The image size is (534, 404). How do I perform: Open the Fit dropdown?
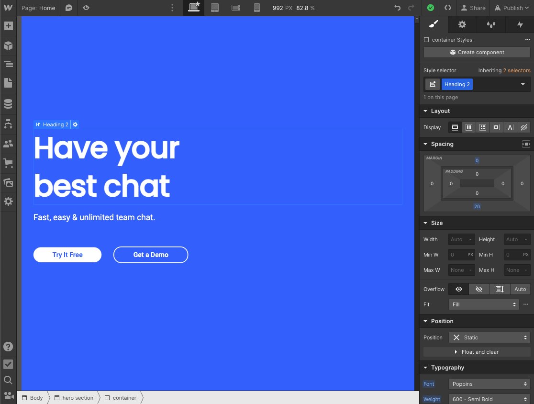(x=484, y=304)
